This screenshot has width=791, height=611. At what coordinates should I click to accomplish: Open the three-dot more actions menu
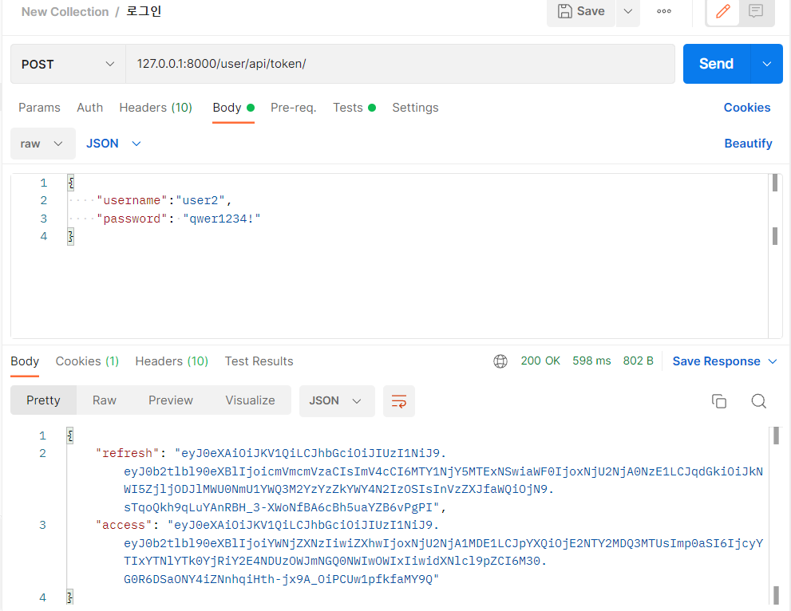(x=664, y=11)
